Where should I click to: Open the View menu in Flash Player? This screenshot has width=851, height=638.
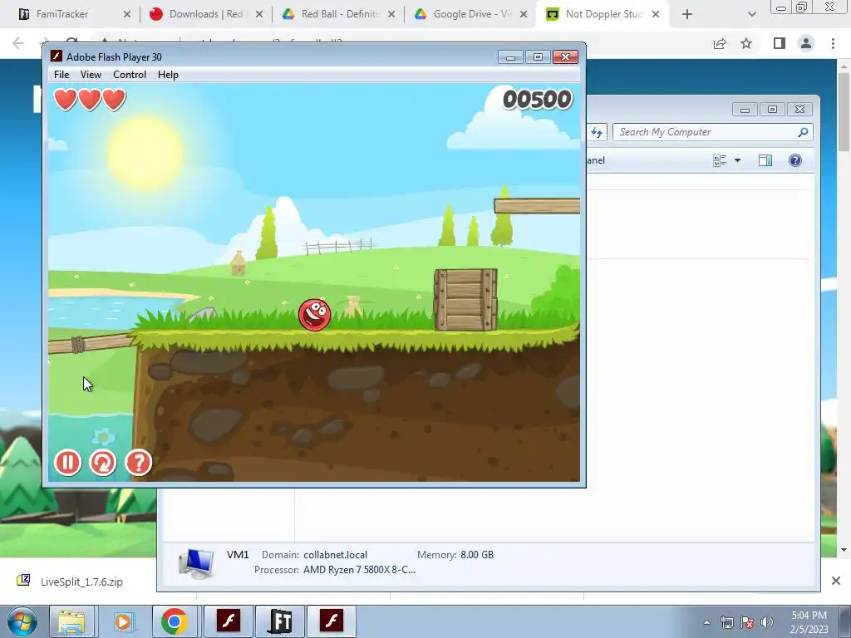(x=91, y=75)
